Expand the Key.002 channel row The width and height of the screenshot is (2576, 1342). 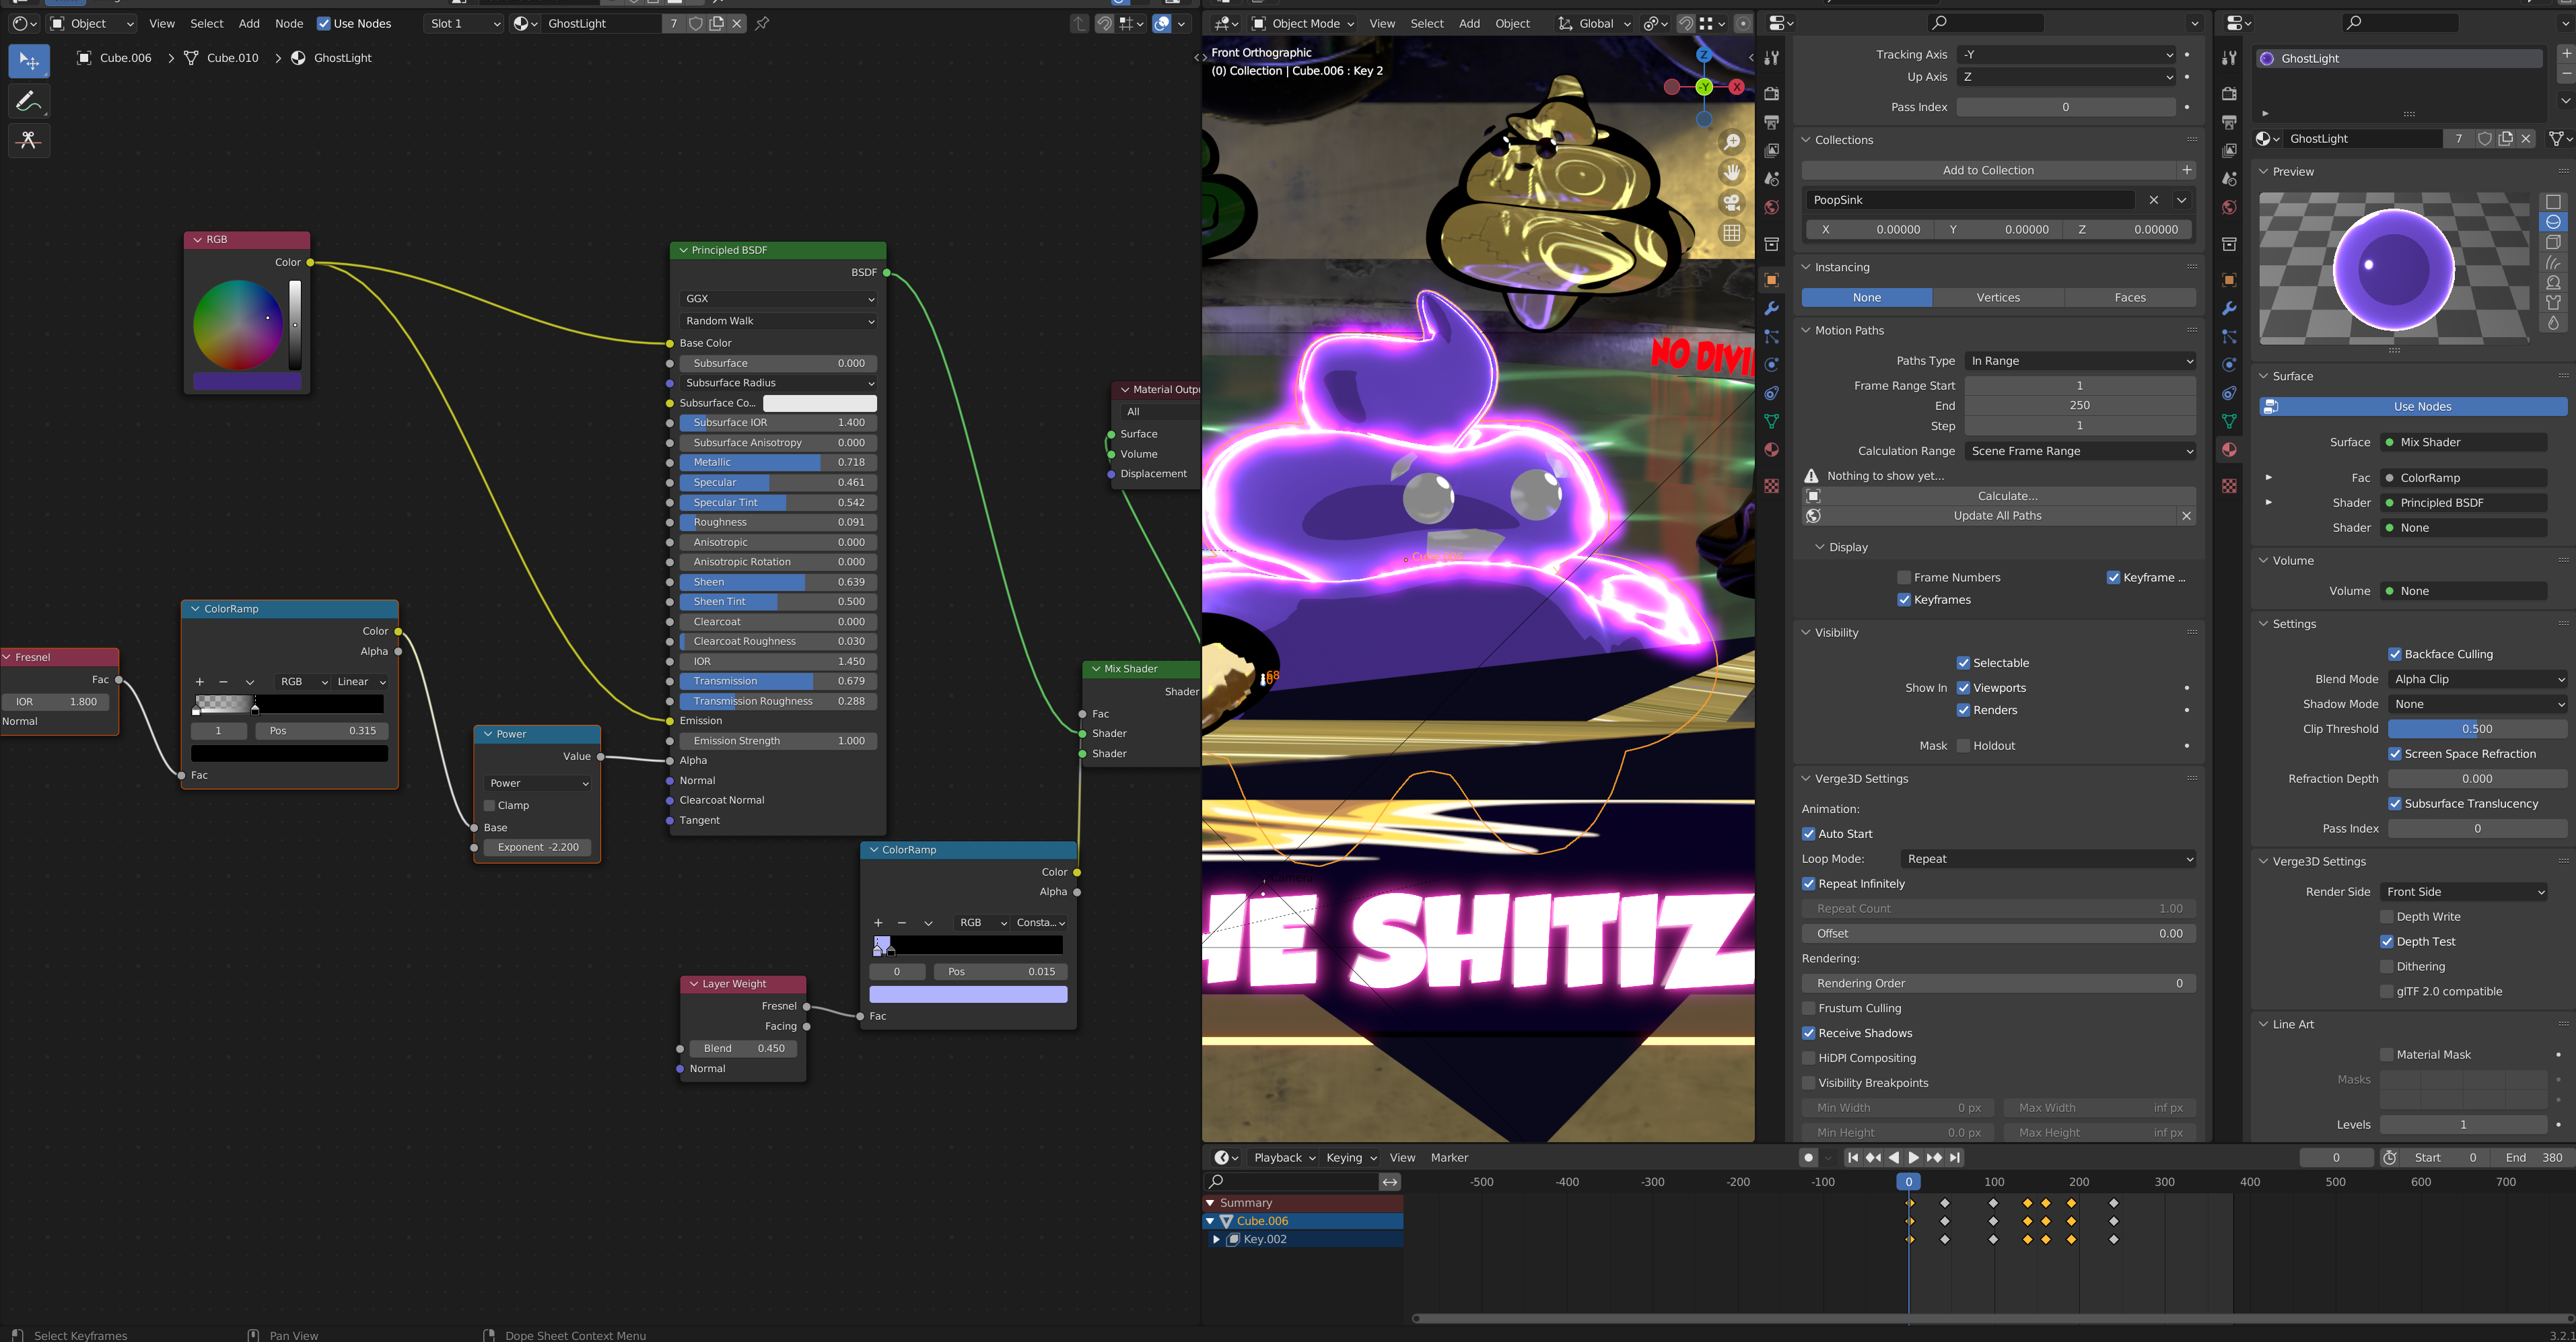[x=1216, y=1239]
